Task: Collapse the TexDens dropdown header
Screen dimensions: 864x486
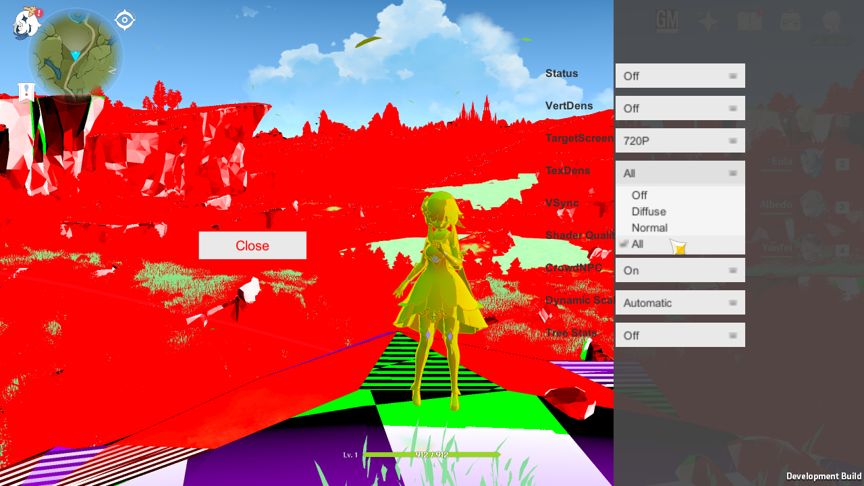Action: point(680,173)
